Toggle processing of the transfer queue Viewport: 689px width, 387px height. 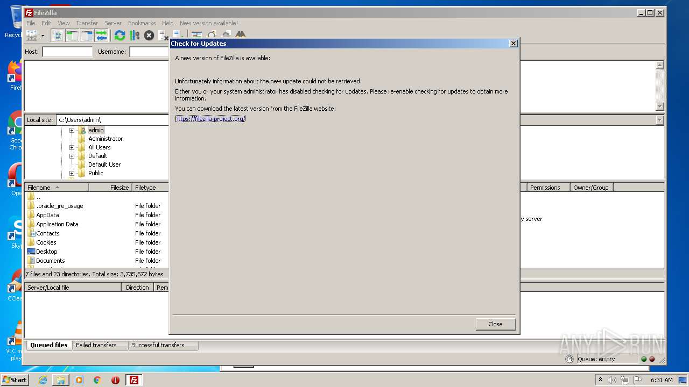[134, 35]
